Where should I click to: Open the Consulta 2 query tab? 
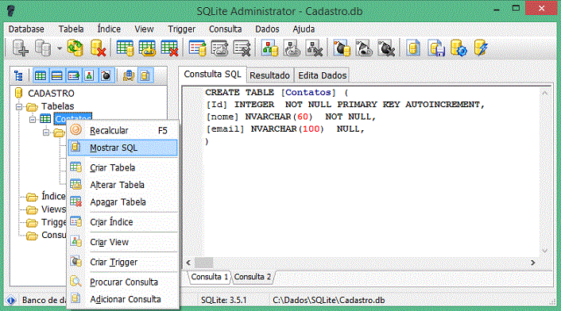253,277
